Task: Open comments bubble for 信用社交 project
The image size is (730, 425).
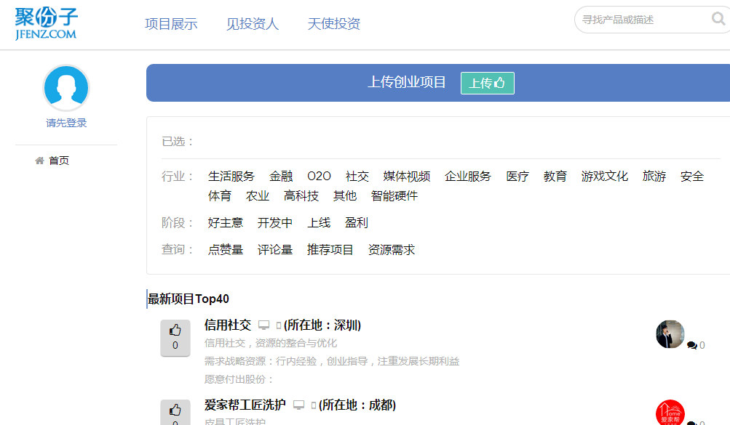Action: point(692,346)
